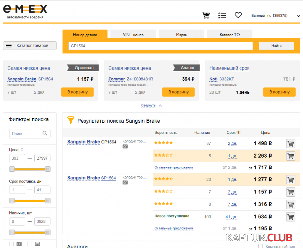Click the Наличие column header
This screenshot has height=248, width=303.
pos(202,133)
